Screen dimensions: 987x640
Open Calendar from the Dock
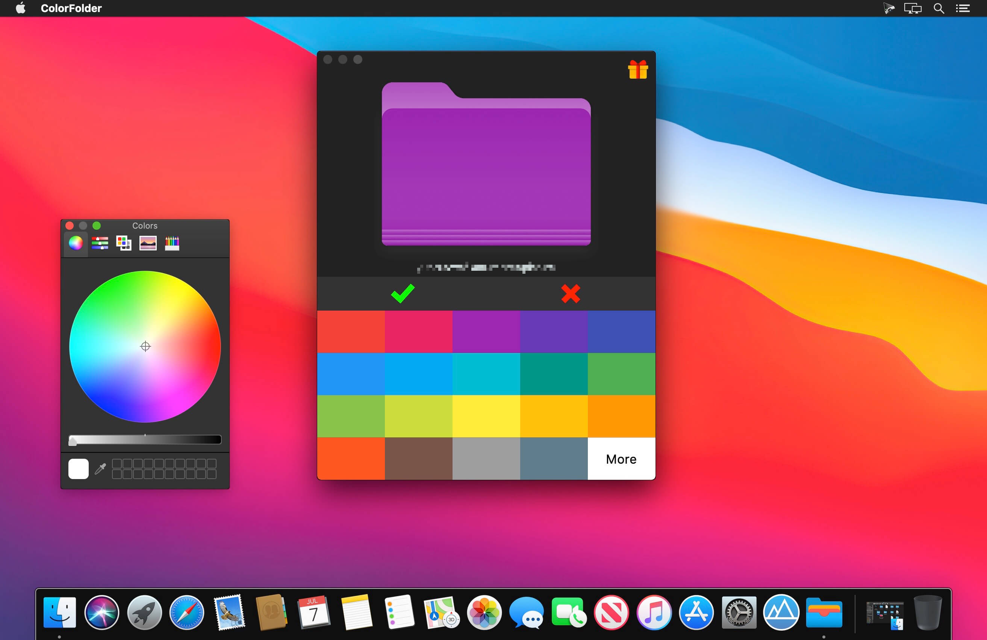point(314,612)
